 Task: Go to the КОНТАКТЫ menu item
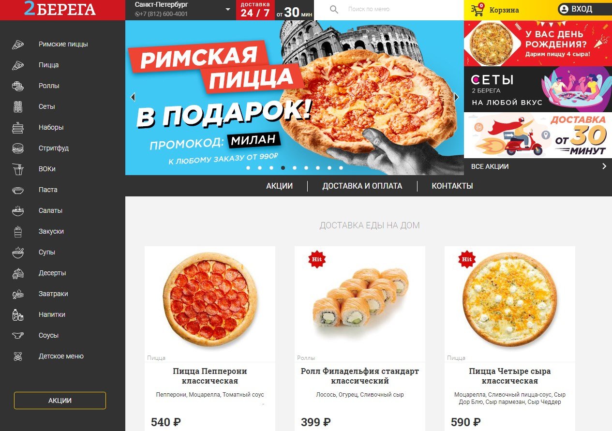[452, 186]
